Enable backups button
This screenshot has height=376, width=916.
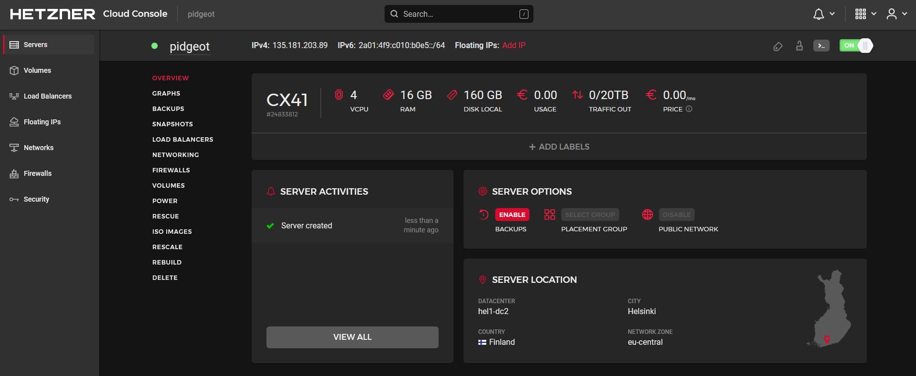512,215
